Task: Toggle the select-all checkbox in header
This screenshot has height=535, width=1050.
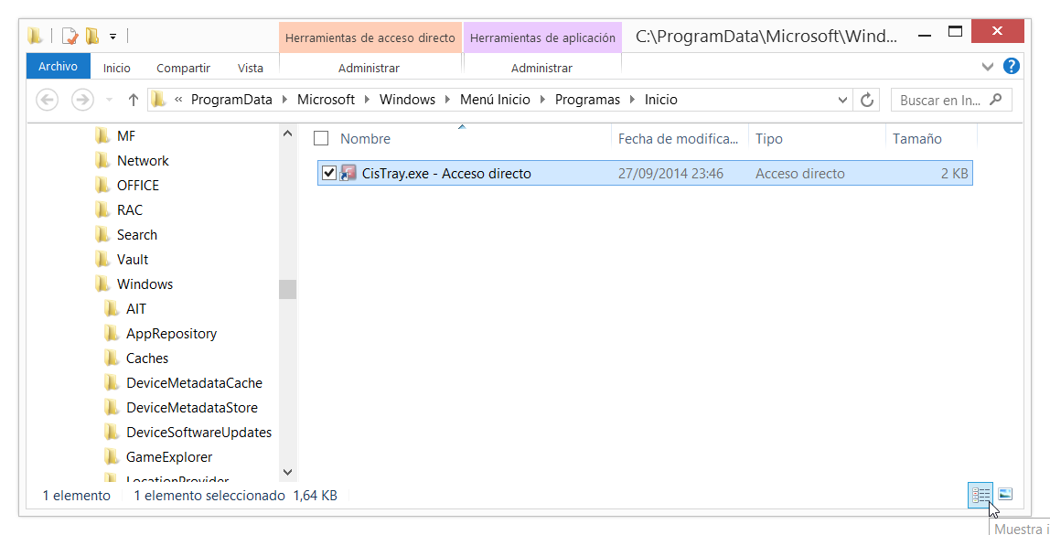Action: 321,139
